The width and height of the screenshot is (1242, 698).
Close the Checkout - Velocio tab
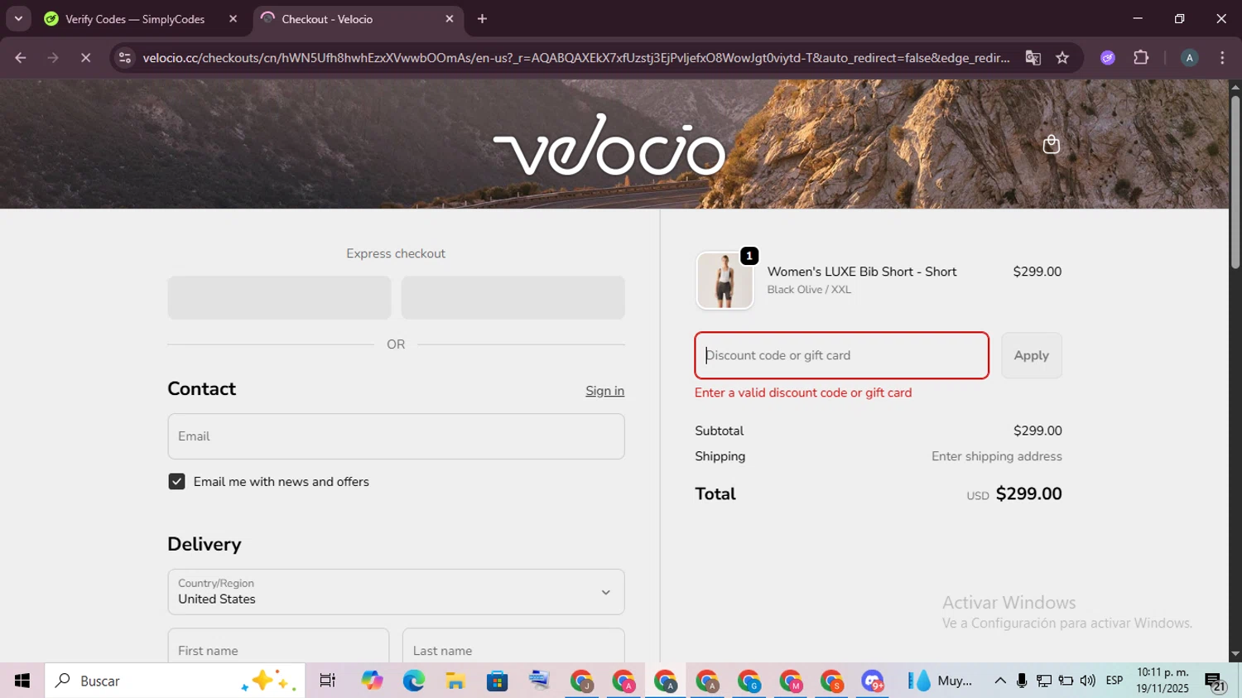(x=450, y=19)
